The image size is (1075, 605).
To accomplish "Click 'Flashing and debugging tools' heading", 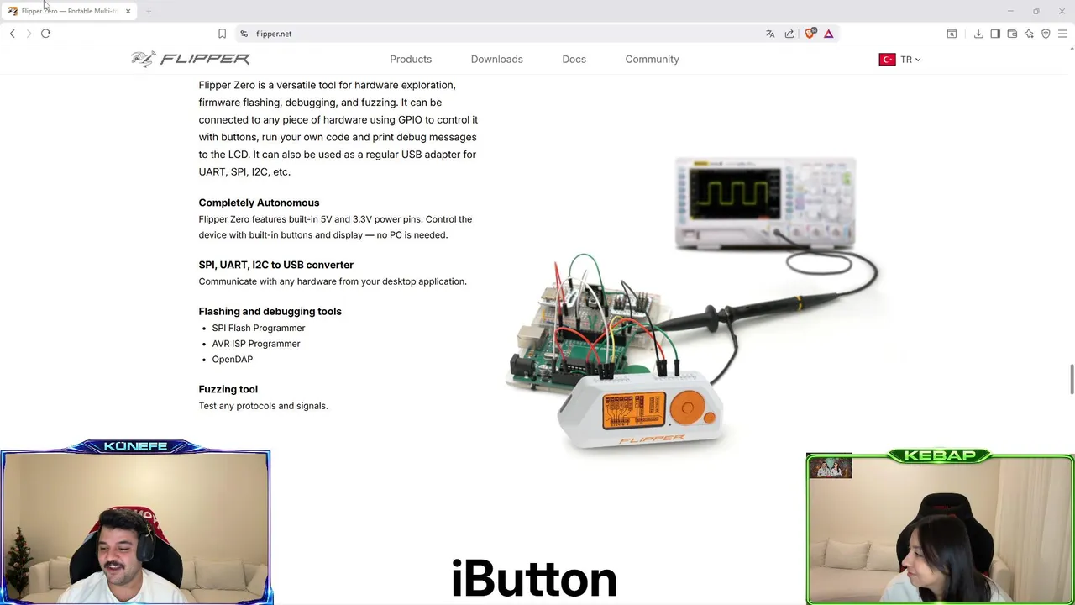I will 270,311.
